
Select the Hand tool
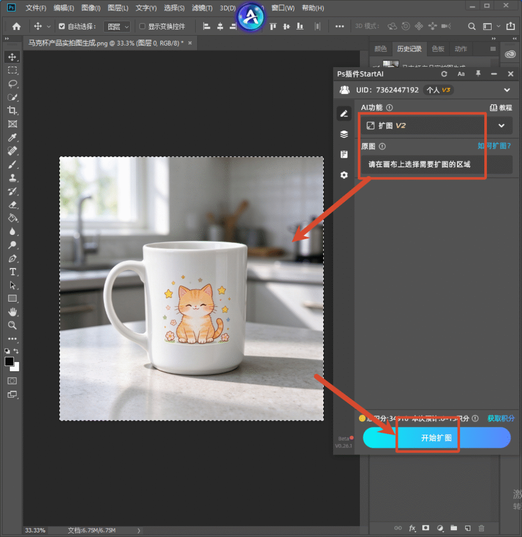[13, 312]
